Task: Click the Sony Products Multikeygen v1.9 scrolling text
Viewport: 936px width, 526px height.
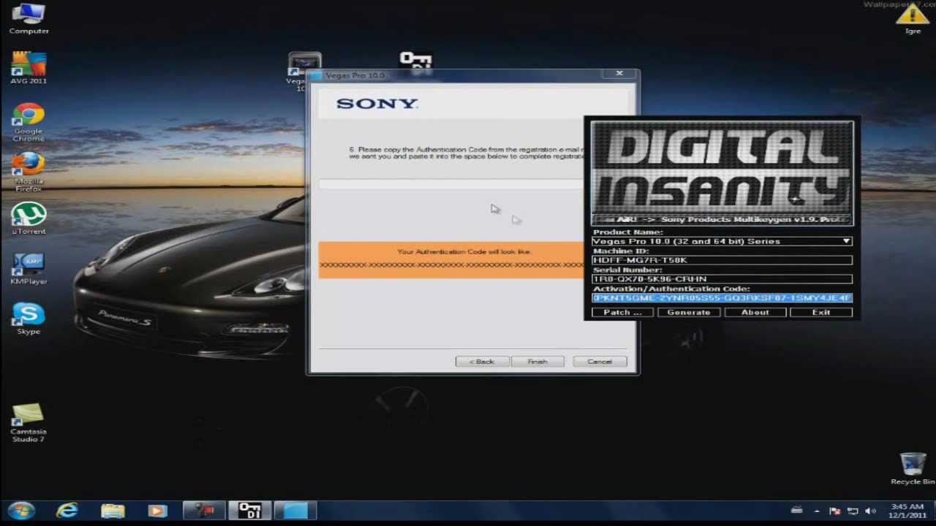Action: pyautogui.click(x=722, y=219)
